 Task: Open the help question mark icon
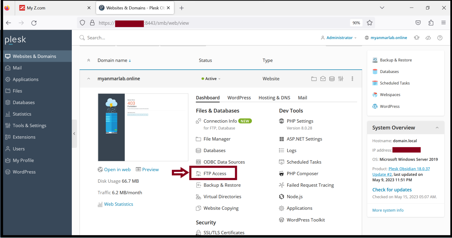(x=440, y=38)
